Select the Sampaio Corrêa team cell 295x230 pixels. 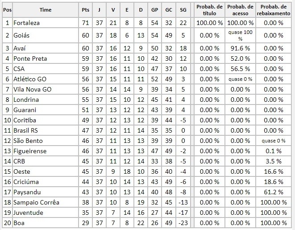(x=46, y=202)
